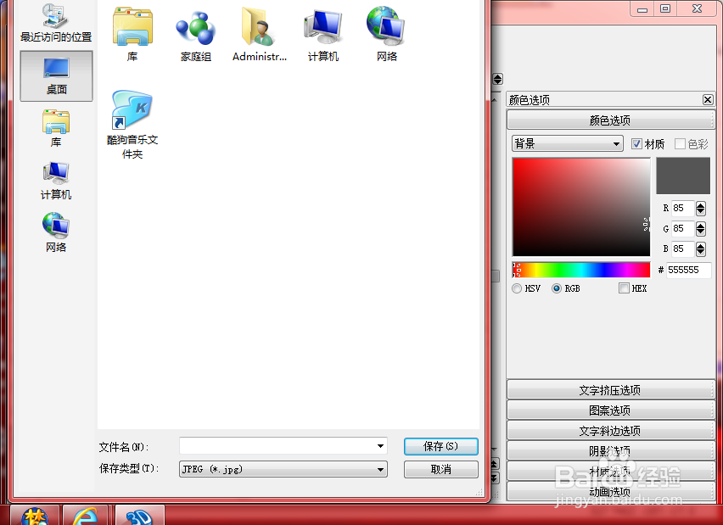Viewport: 723px width, 525px height.
Task: Select the Libraries (库) folder in file list
Action: click(132, 35)
